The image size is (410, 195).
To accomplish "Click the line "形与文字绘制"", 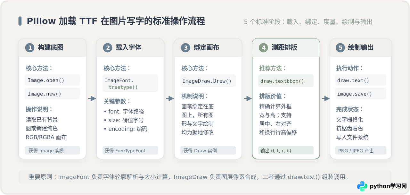I will [x=198, y=123].
